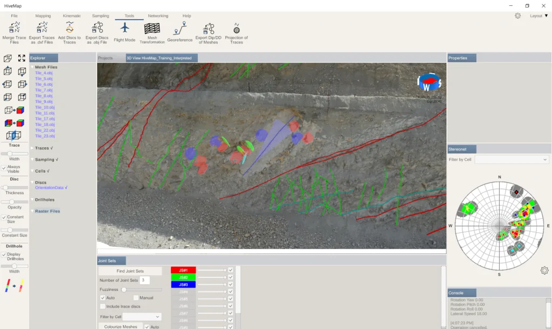This screenshot has width=552, height=329.
Task: Open Joint Sets Filter by Cell dropdown
Action: tap(142, 317)
